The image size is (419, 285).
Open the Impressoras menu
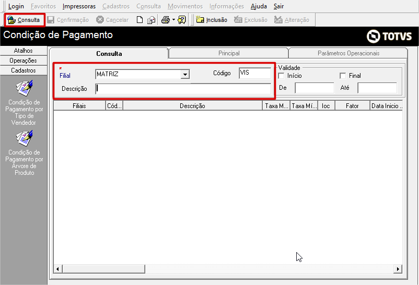pos(79,6)
